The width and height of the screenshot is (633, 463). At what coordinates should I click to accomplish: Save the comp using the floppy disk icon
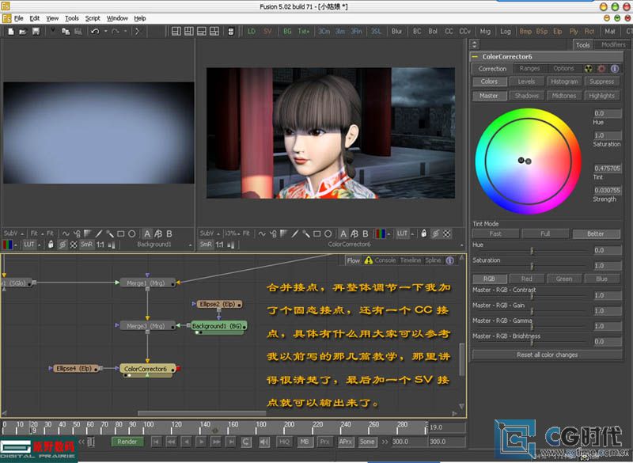pyautogui.click(x=36, y=32)
